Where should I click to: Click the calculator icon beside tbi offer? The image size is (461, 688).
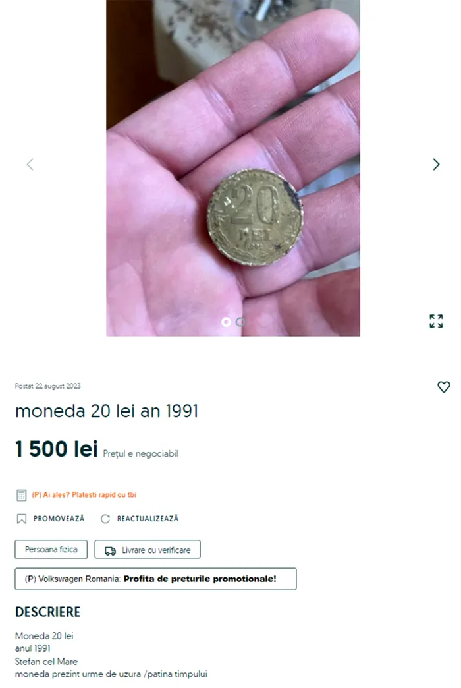coord(21,495)
